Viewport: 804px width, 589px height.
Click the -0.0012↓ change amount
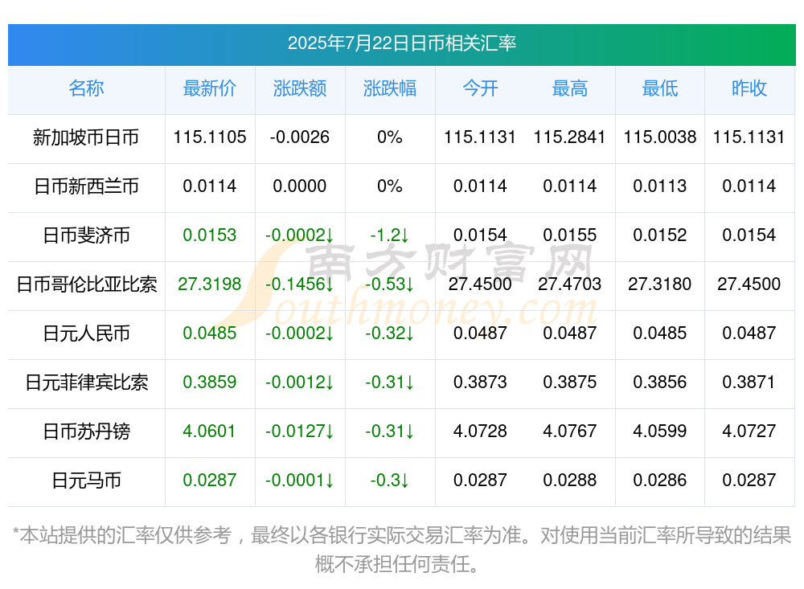click(x=300, y=382)
